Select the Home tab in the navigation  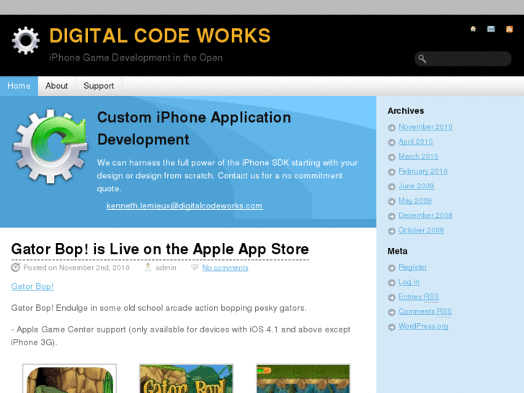point(19,86)
